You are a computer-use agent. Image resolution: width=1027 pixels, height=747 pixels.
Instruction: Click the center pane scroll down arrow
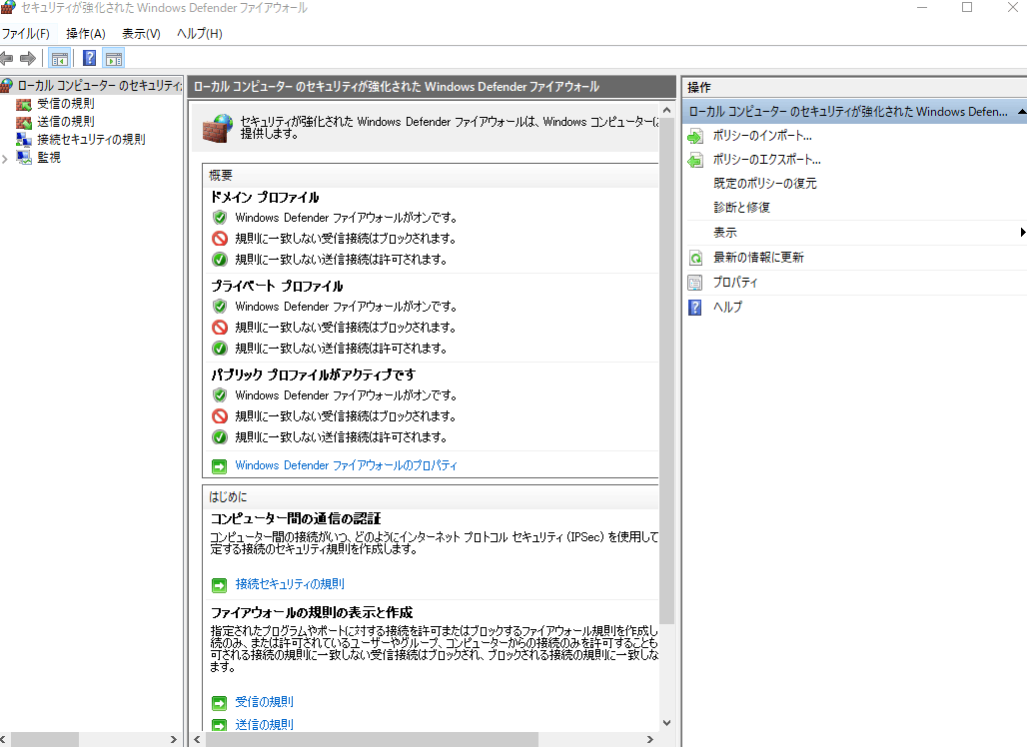coord(666,723)
